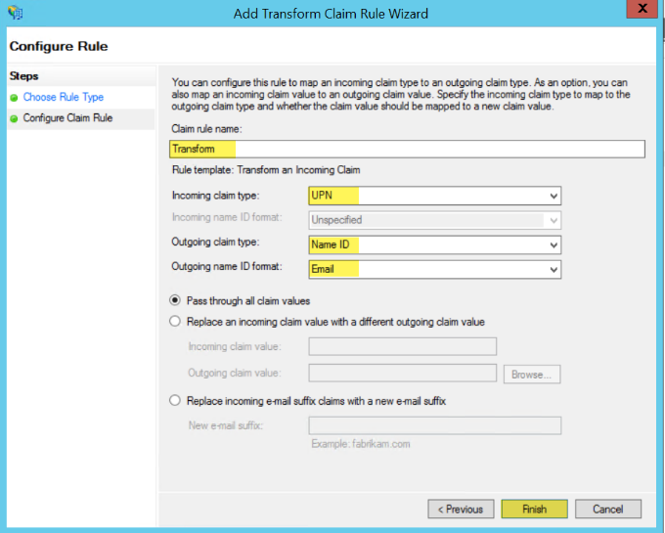Click the Finish button

pyautogui.click(x=534, y=509)
